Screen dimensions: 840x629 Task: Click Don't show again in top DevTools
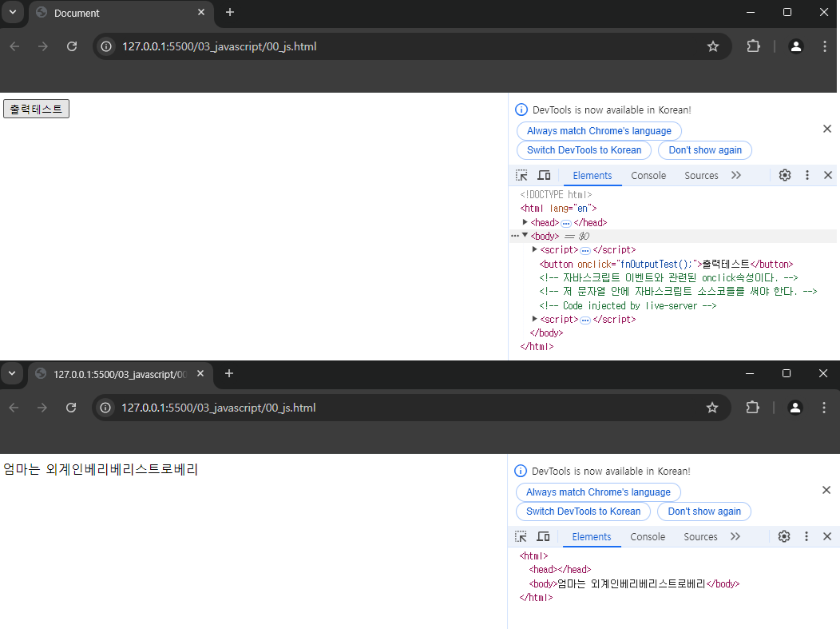click(705, 150)
